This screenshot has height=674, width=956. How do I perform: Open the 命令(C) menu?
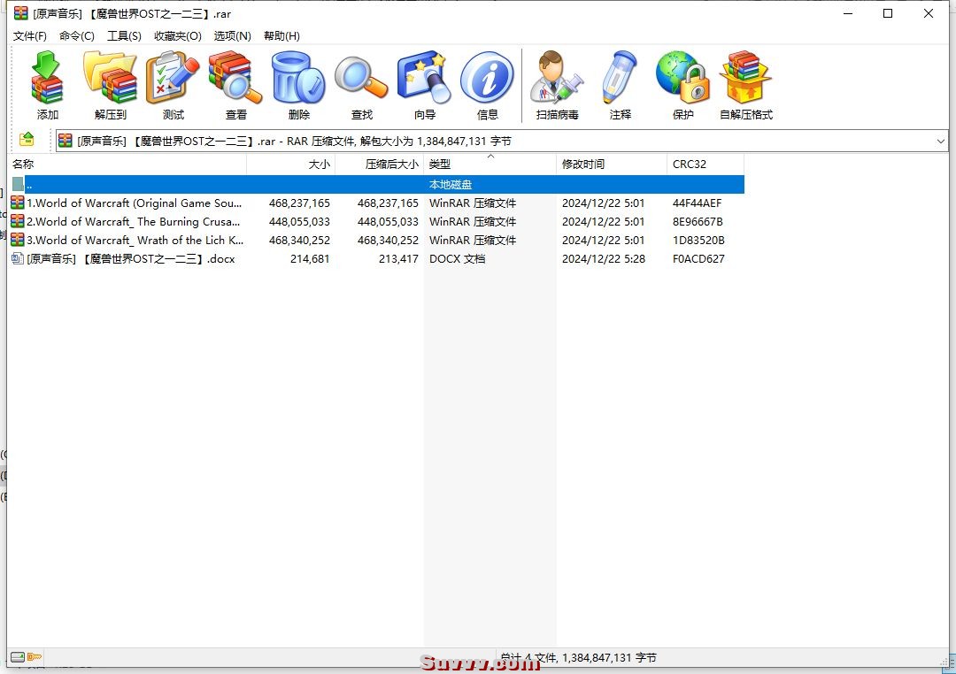click(77, 36)
